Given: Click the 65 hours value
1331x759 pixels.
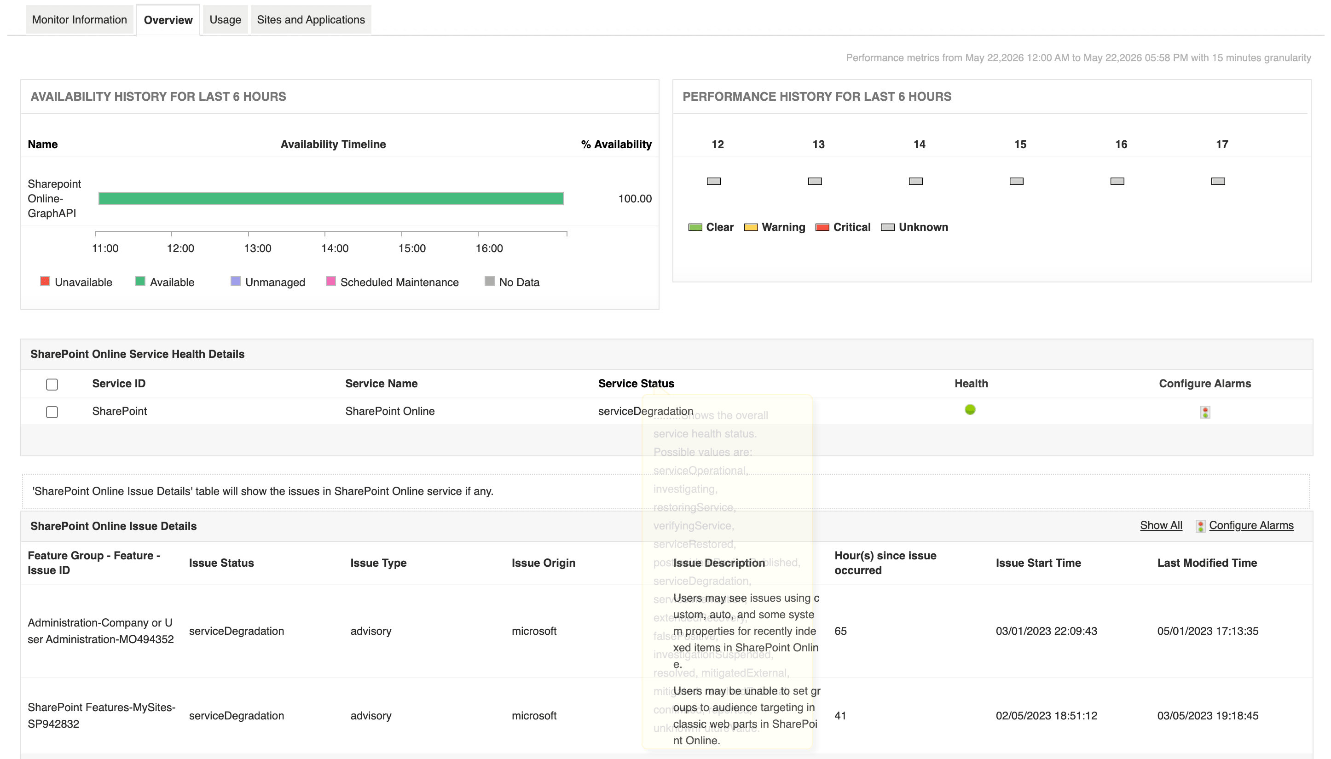Looking at the screenshot, I should (x=841, y=631).
